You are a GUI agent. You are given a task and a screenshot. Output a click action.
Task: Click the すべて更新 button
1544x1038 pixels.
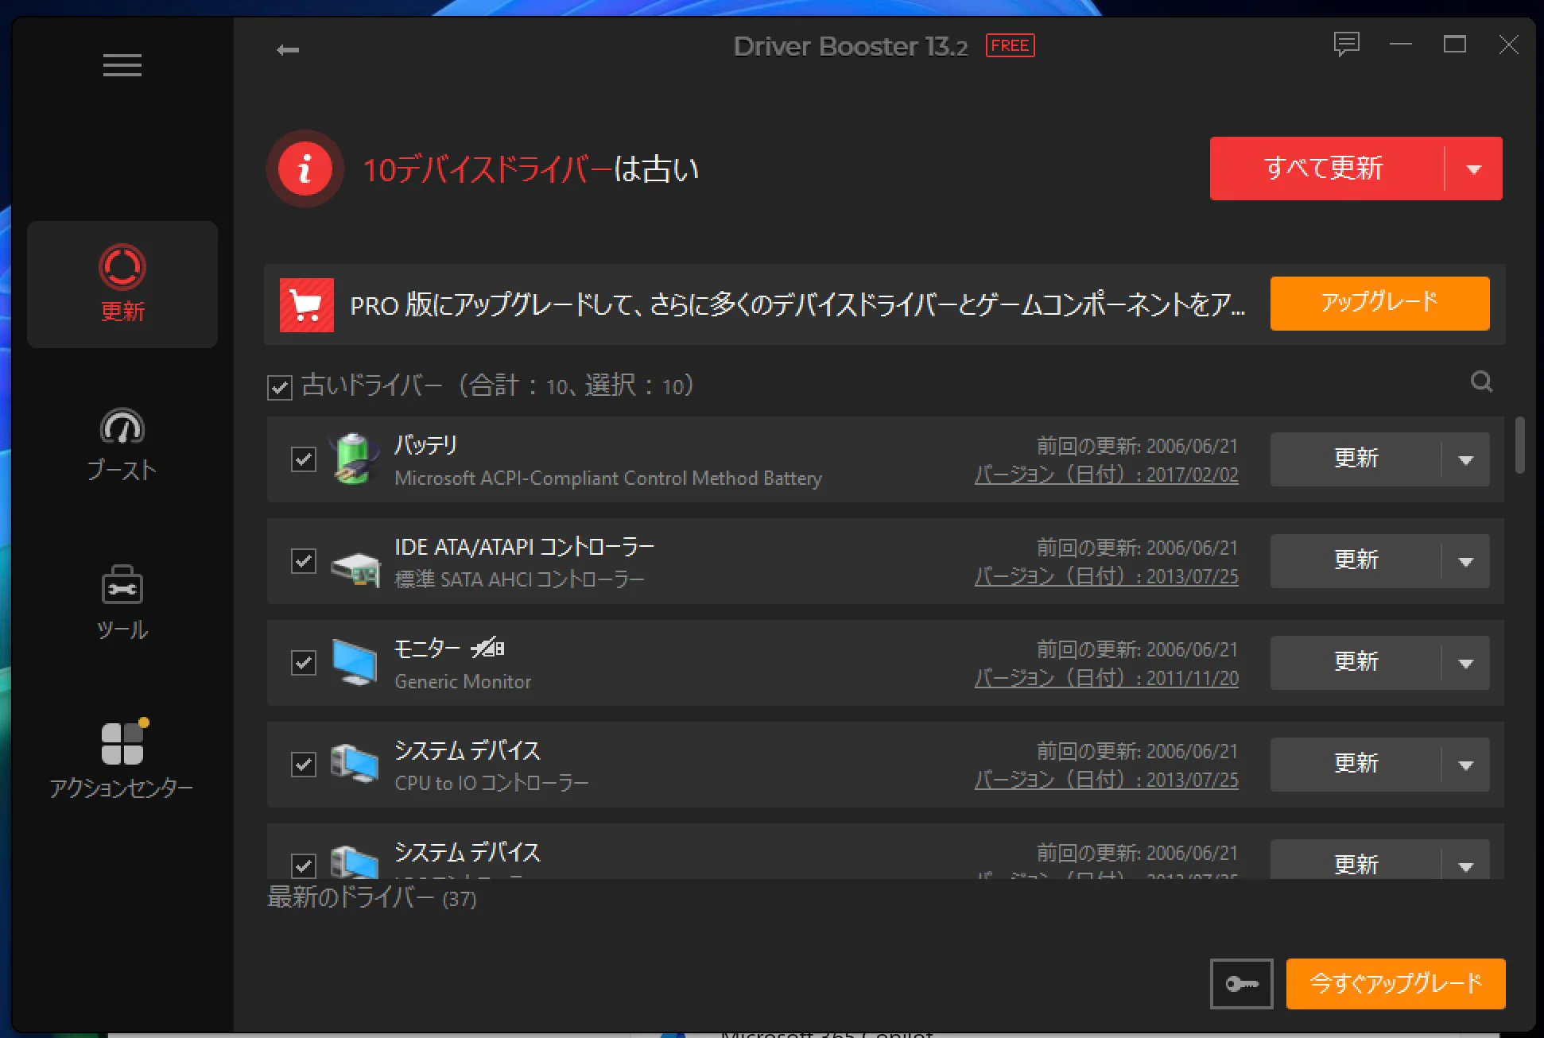click(1324, 168)
